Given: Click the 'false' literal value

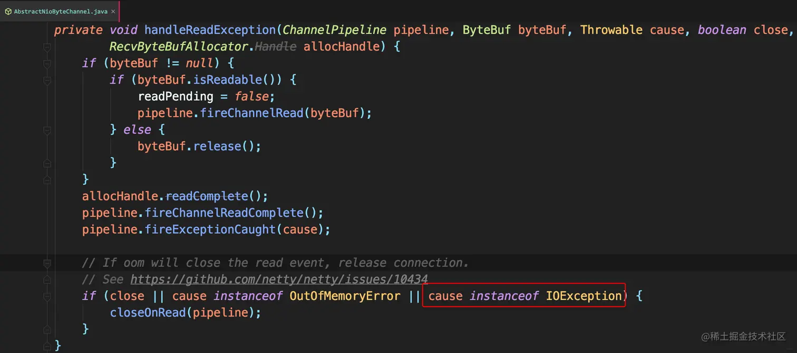Looking at the screenshot, I should 251,97.
